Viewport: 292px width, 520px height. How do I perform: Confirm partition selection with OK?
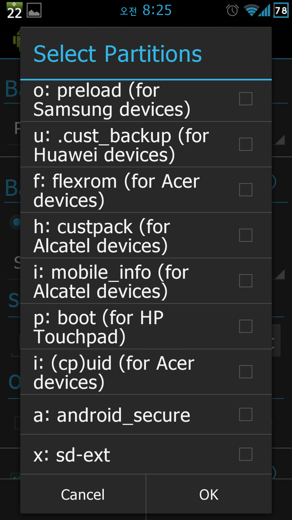coord(209,494)
